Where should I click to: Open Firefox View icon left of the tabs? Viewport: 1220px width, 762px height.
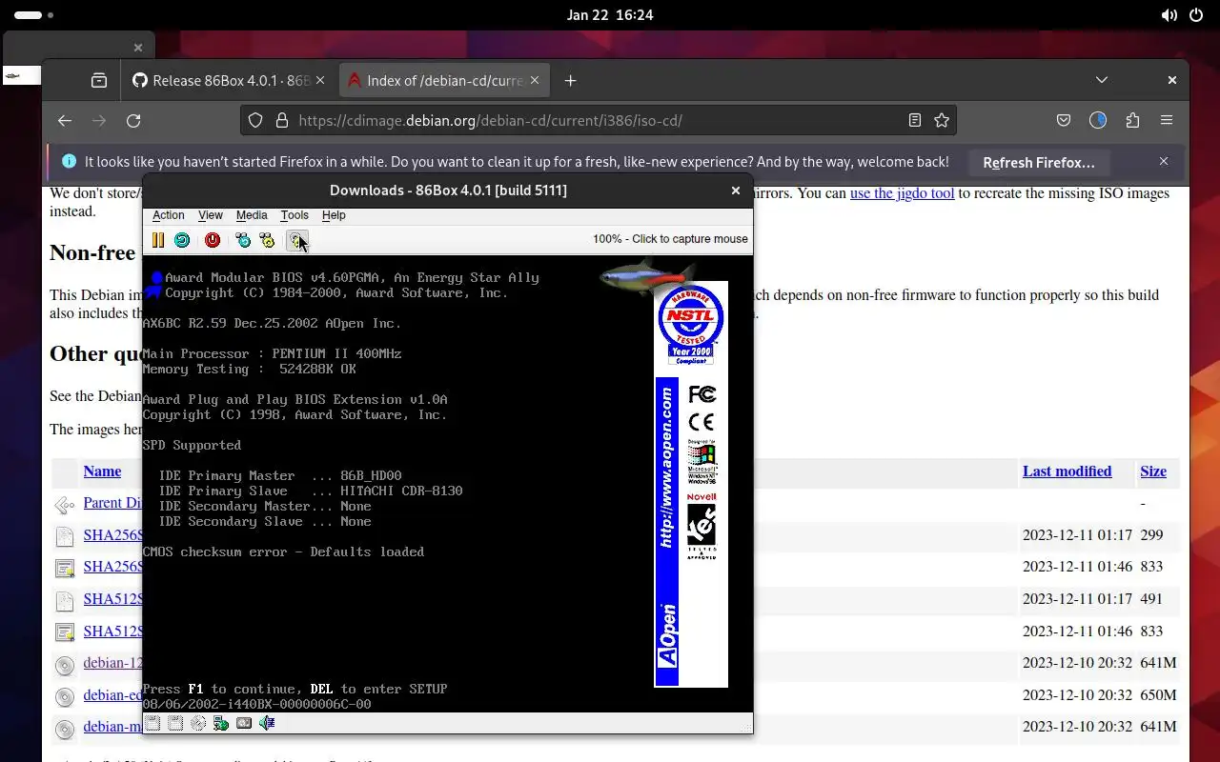tap(99, 81)
